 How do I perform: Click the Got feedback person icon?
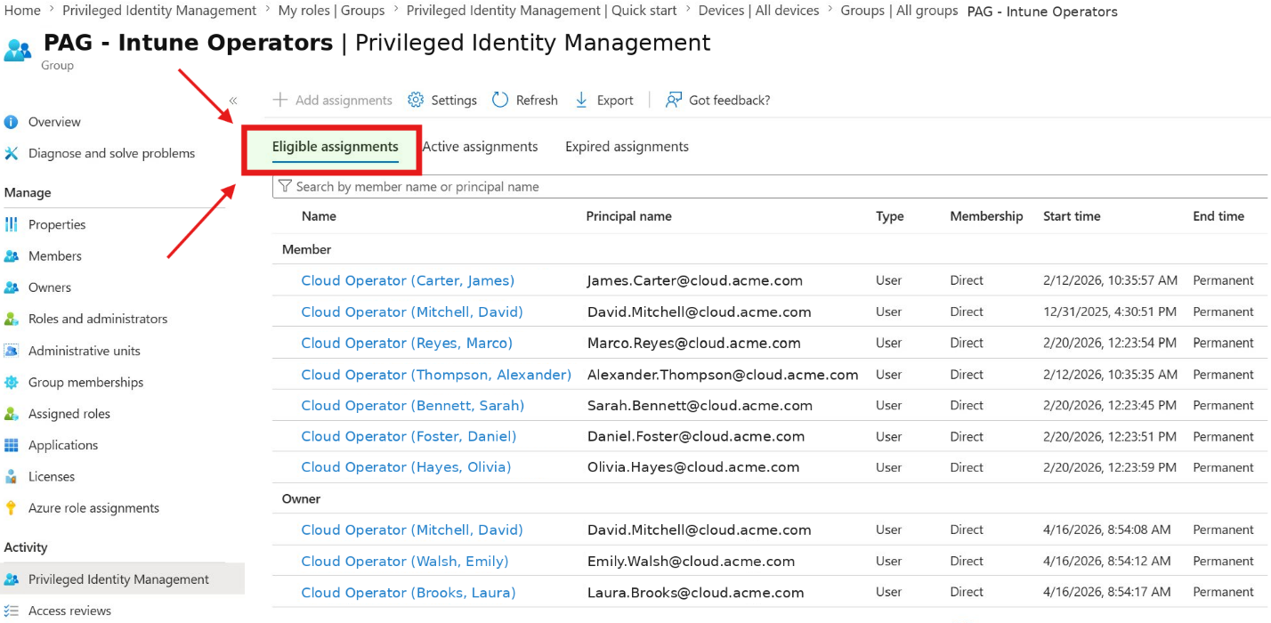click(674, 100)
